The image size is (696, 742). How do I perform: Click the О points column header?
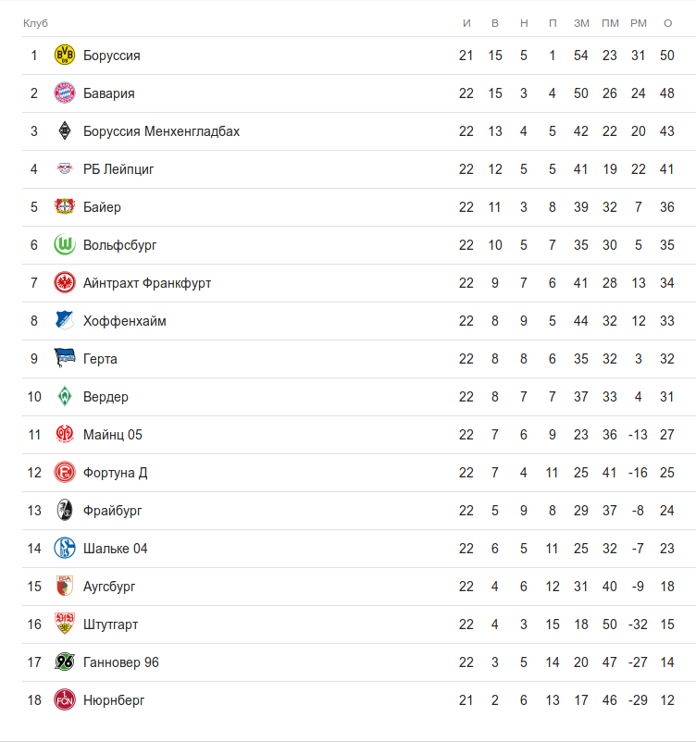(667, 23)
